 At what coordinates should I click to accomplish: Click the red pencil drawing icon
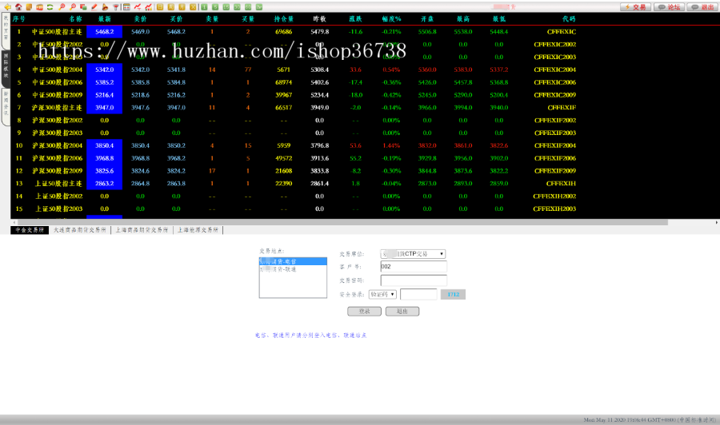94,6
